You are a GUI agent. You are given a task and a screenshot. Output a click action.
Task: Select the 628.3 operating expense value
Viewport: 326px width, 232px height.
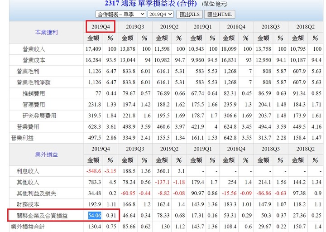point(95,127)
